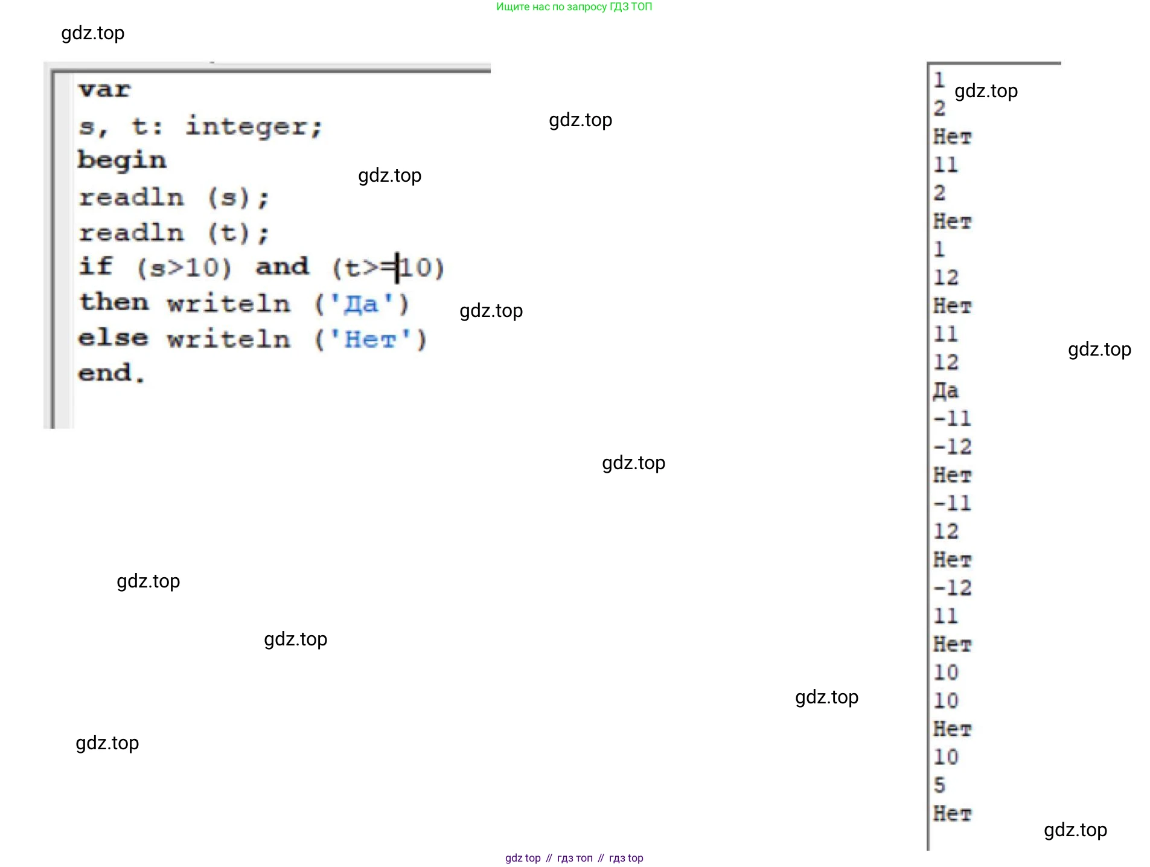The height and width of the screenshot is (867, 1150).
Task: Select the '(s>10)' condition
Action: pos(184,267)
